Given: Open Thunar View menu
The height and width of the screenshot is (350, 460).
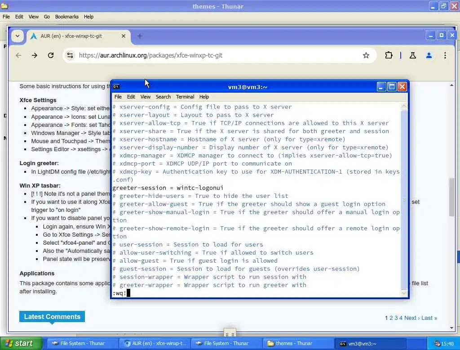Looking at the screenshot, I should [x=33, y=17].
